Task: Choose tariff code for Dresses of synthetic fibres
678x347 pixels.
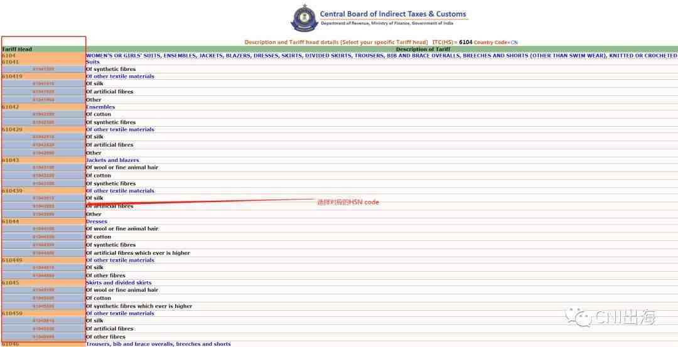Action: pos(43,245)
